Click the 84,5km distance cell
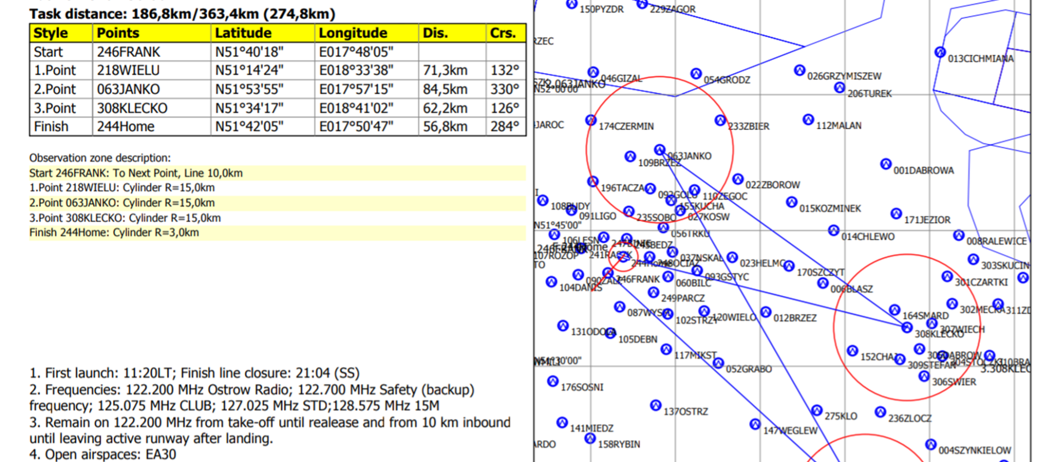 tap(445, 89)
